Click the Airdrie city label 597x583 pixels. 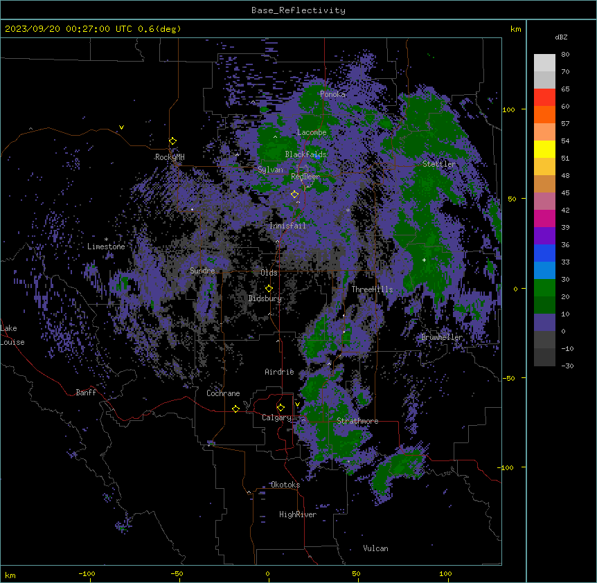coord(279,372)
